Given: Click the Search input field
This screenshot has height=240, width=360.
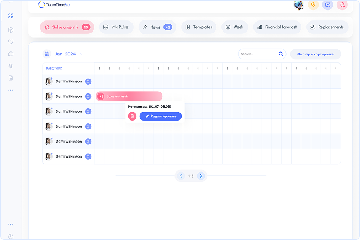Looking at the screenshot, I should coord(258,54).
